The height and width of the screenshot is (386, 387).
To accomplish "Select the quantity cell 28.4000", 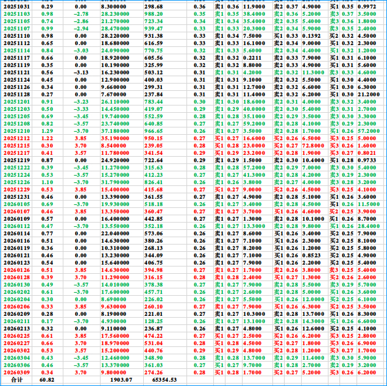I will (369, 226).
